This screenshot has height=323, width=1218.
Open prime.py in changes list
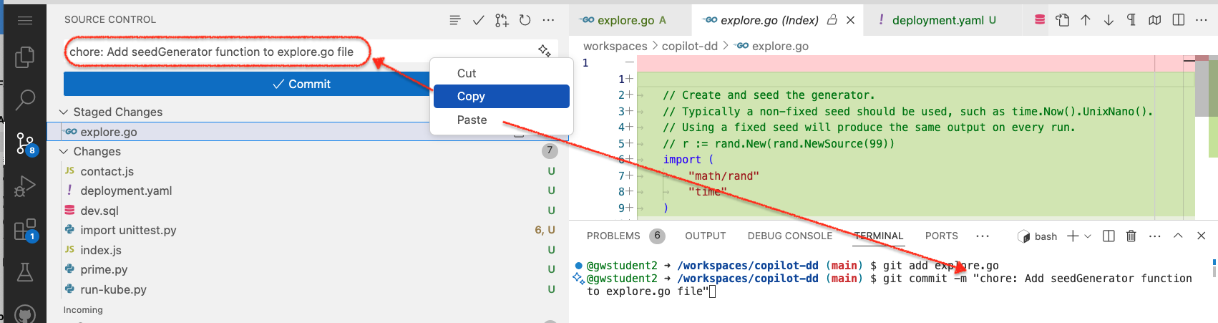tap(309, 269)
